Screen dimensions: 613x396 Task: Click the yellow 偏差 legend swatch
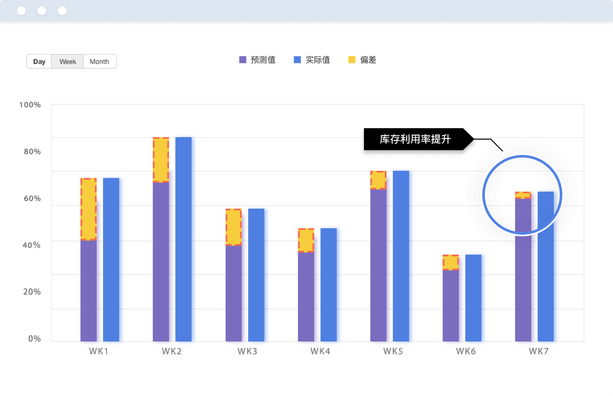tap(352, 60)
